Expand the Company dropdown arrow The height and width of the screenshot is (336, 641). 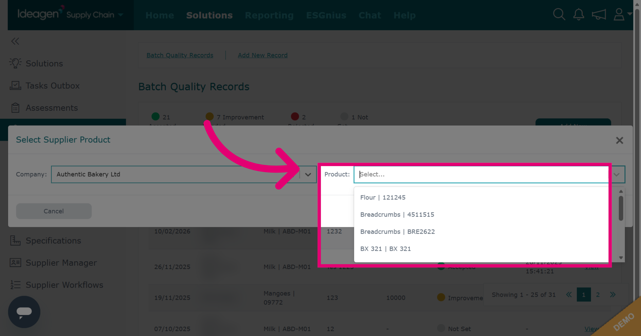point(308,174)
